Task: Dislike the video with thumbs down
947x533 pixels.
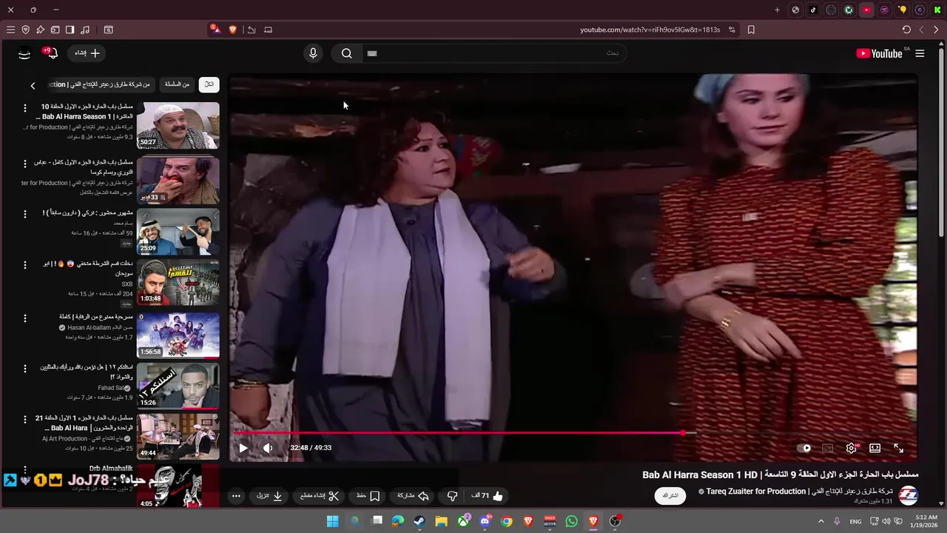Action: pyautogui.click(x=452, y=496)
